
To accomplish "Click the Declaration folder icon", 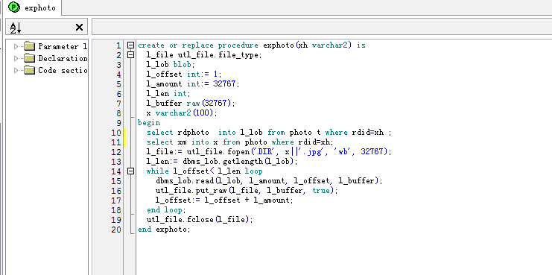I will point(30,58).
